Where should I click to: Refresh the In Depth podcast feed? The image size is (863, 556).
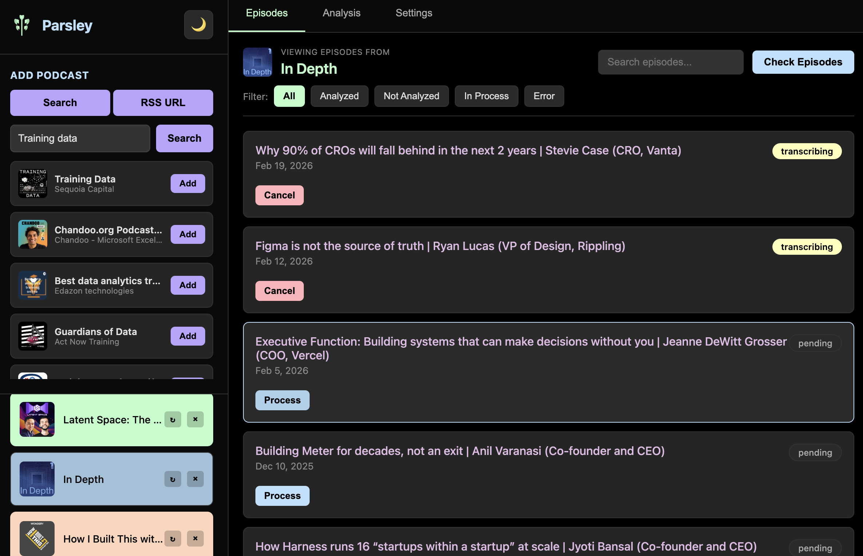coord(173,479)
